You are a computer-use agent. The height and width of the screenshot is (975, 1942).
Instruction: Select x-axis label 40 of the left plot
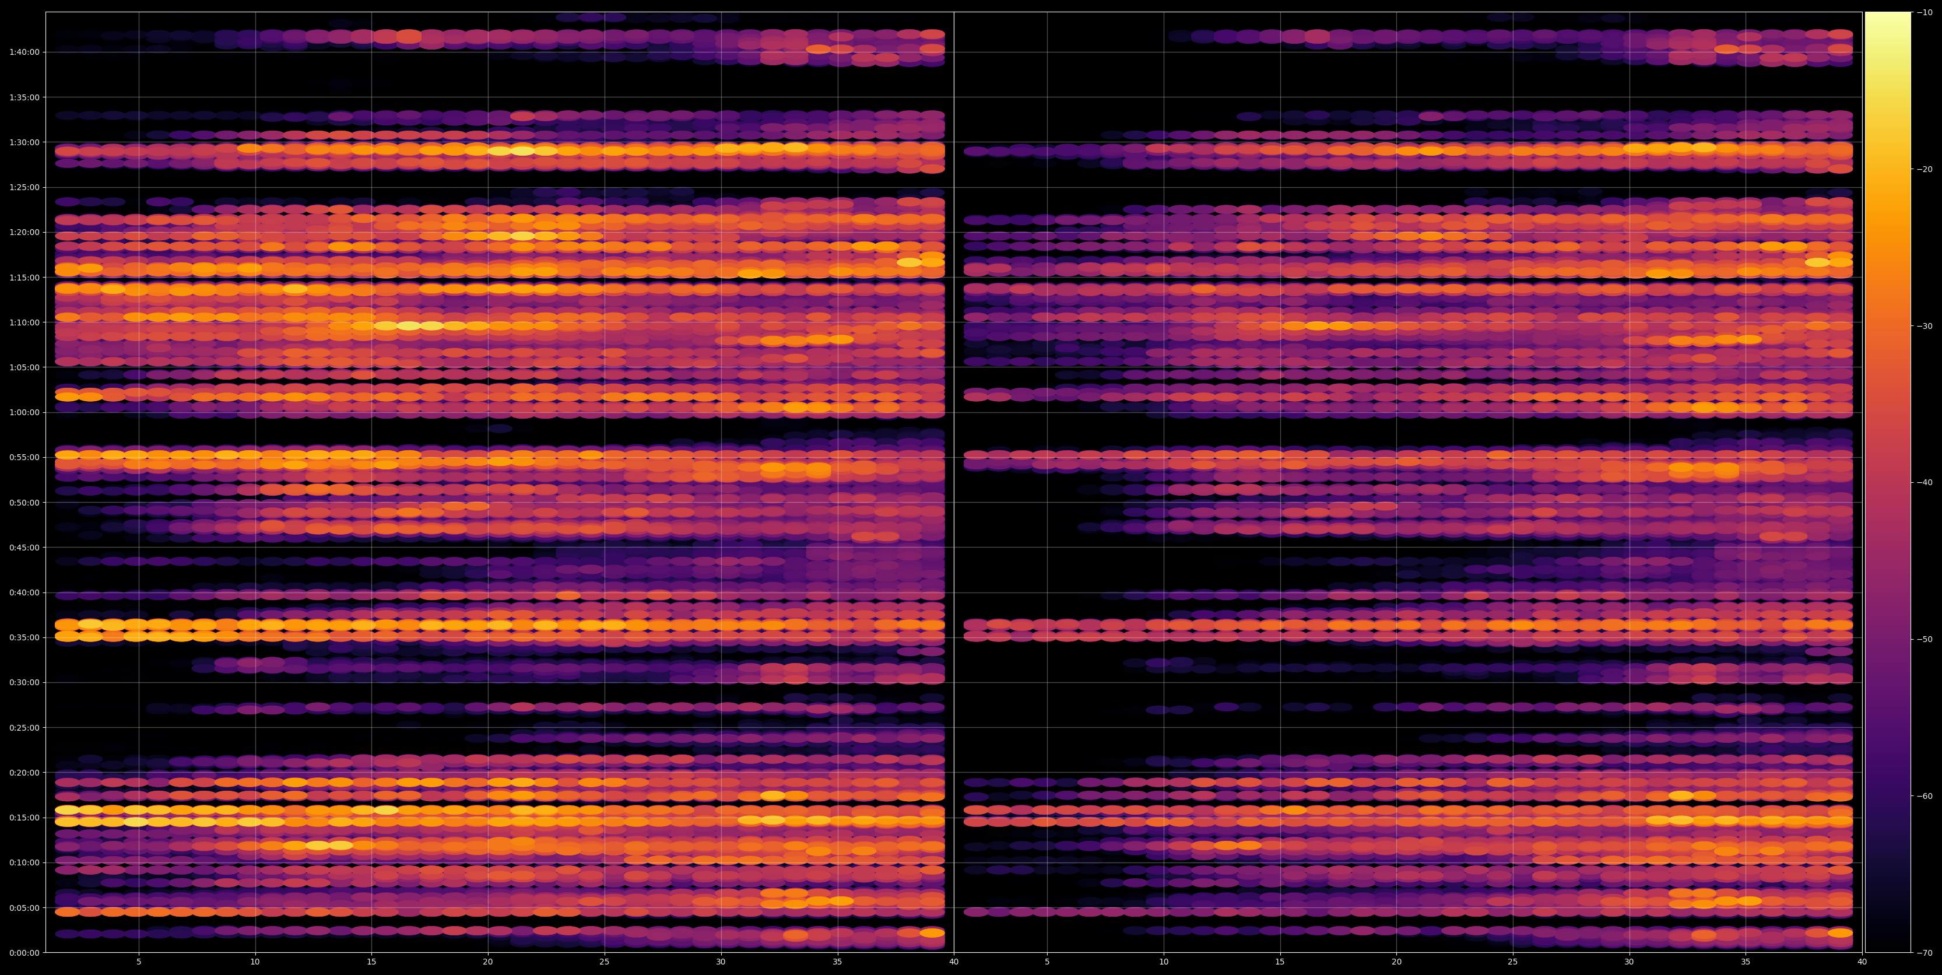coord(954,962)
